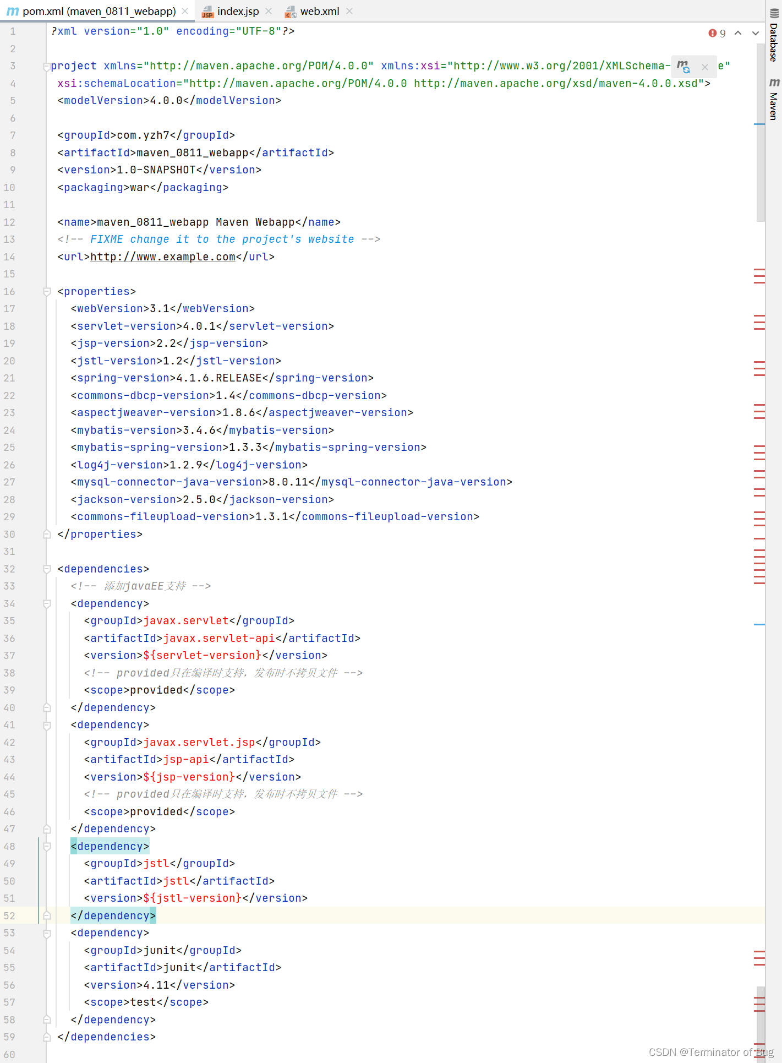Click the 8.0.11 mysql connector version
The height and width of the screenshot is (1063, 782).
(288, 482)
